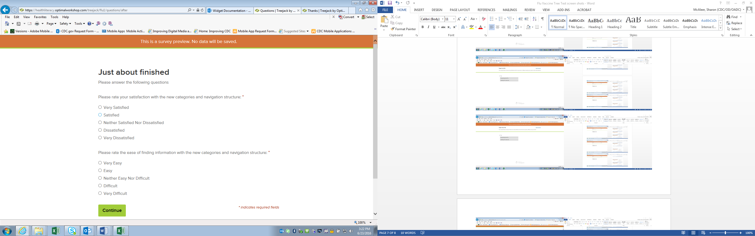Open the font name dropdown
This screenshot has width=755, height=236.
(442, 19)
